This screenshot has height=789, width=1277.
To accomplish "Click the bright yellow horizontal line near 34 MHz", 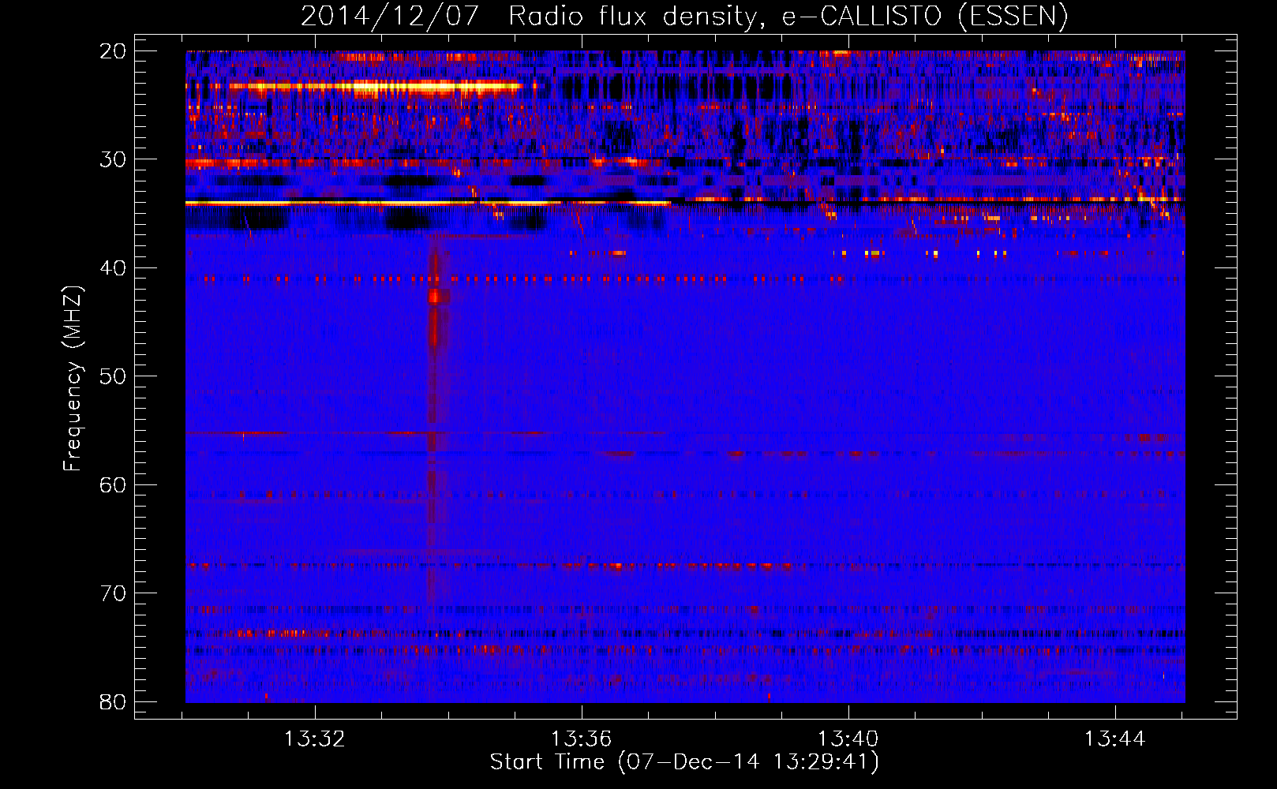I will pos(428,204).
